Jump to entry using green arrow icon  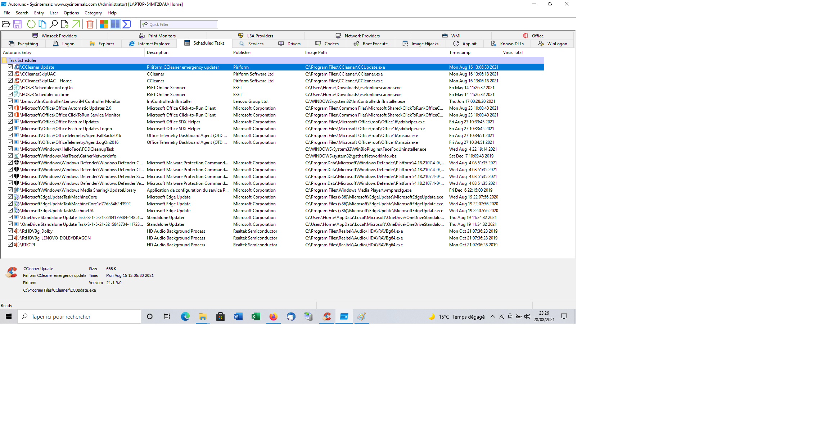pyautogui.click(x=76, y=24)
